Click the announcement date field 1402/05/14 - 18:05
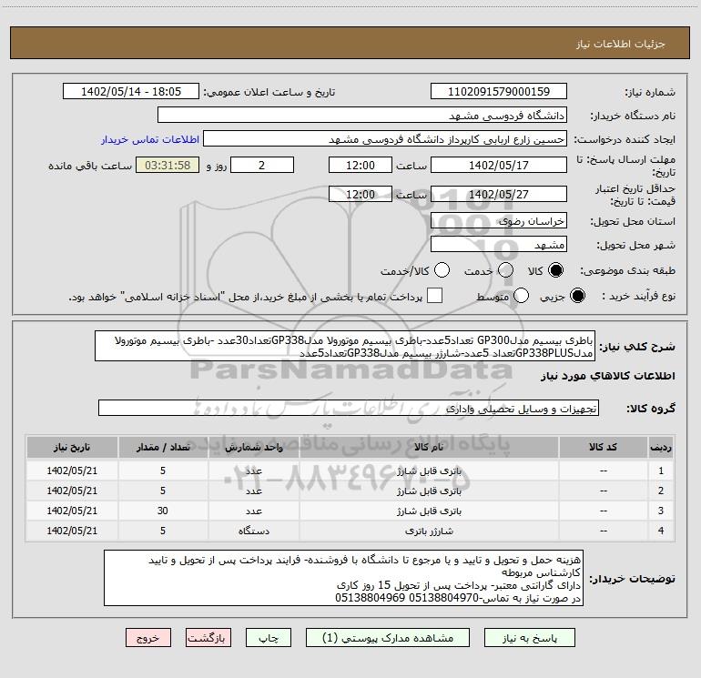 coord(131,92)
